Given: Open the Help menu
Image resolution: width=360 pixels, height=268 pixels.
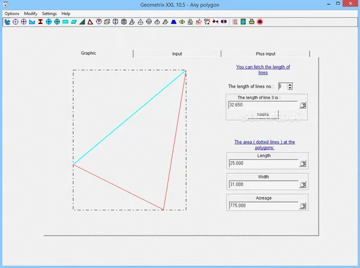Looking at the screenshot, I should pos(66,14).
